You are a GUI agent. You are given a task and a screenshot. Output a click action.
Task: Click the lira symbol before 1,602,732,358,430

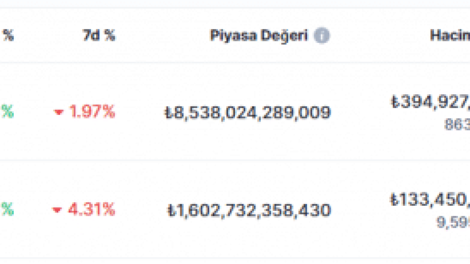[172, 211]
